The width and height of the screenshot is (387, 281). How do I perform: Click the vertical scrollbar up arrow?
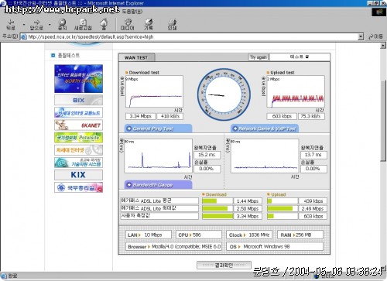click(x=383, y=46)
